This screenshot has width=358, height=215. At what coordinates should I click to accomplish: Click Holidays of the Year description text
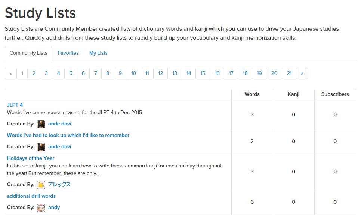[114, 170]
